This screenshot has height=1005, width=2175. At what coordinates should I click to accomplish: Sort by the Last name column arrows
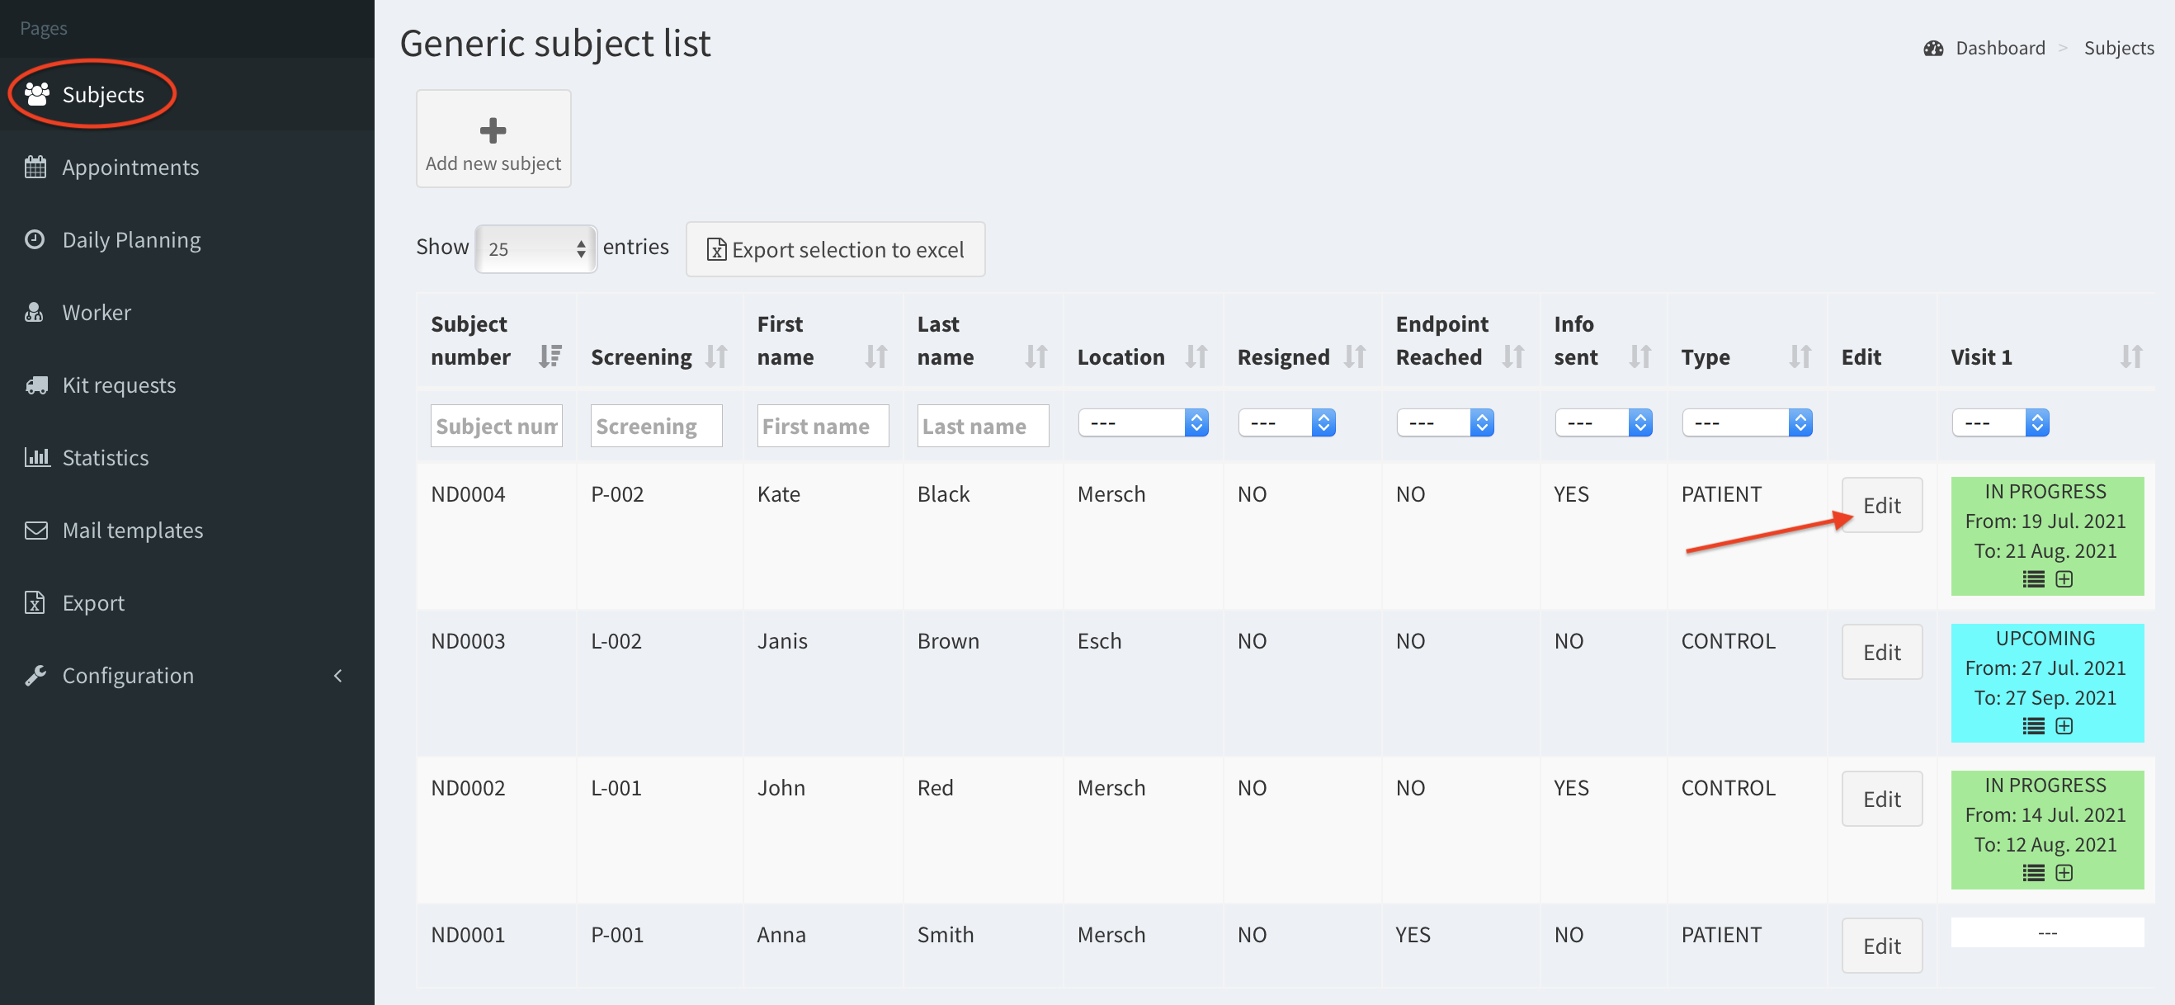click(1036, 356)
